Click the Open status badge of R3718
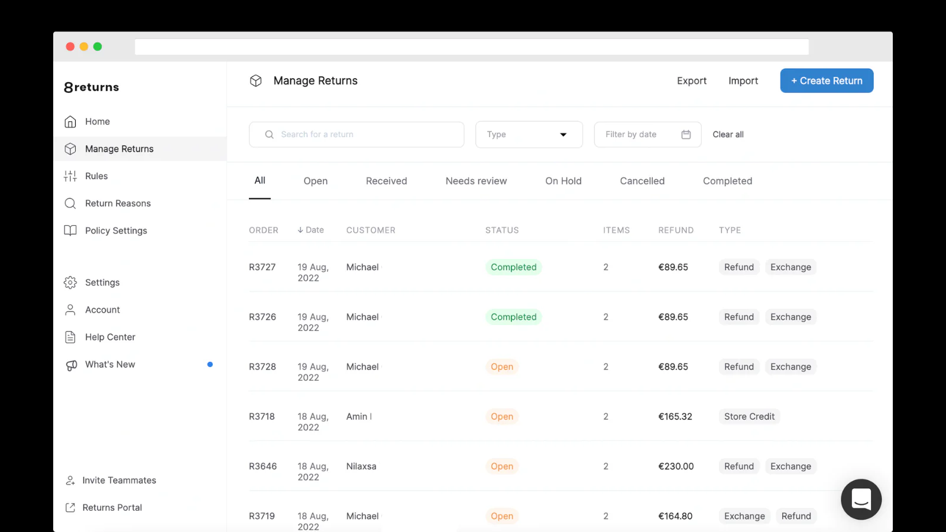Screen dimensions: 946x532 [x=502, y=417]
